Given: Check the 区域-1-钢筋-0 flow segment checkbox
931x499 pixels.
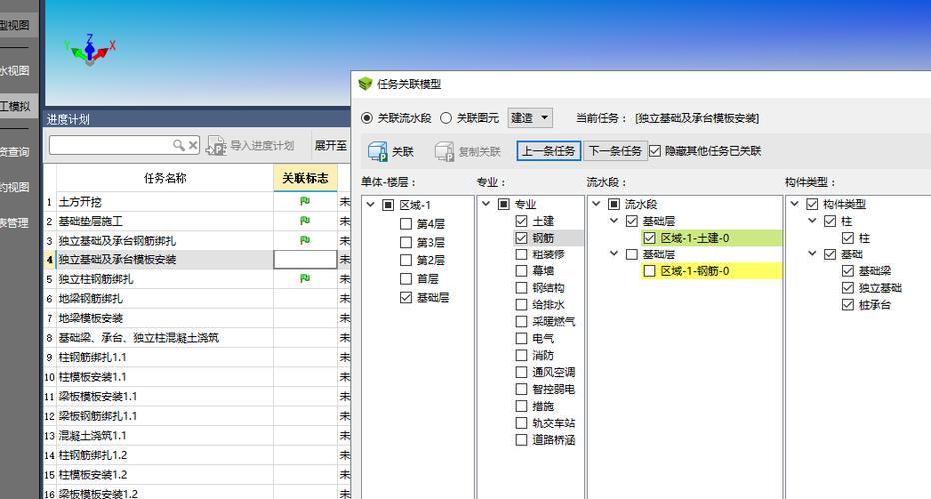Looking at the screenshot, I should click(x=650, y=271).
